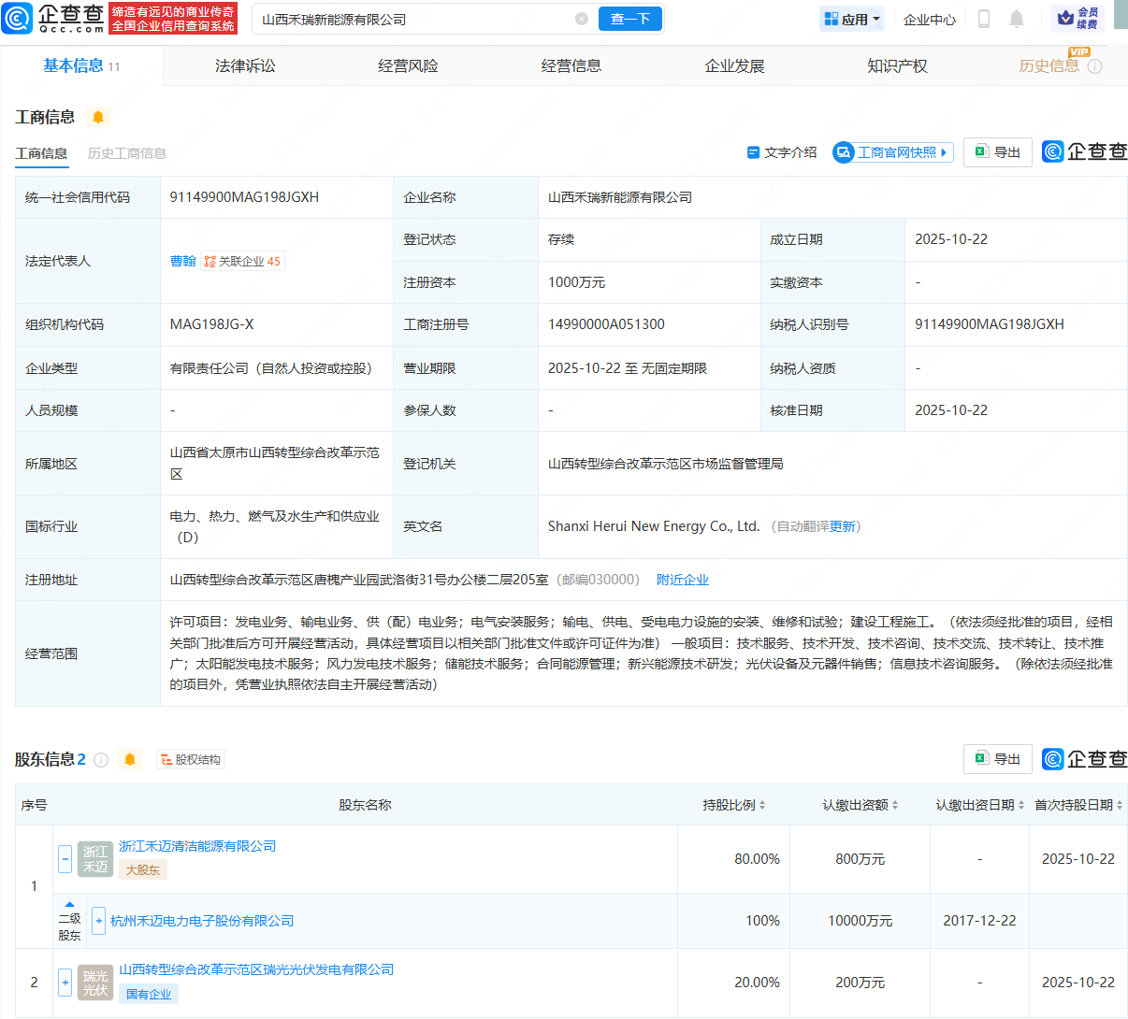Open the mobile phone app icon
Image resolution: width=1128 pixels, height=1019 pixels.
983,19
